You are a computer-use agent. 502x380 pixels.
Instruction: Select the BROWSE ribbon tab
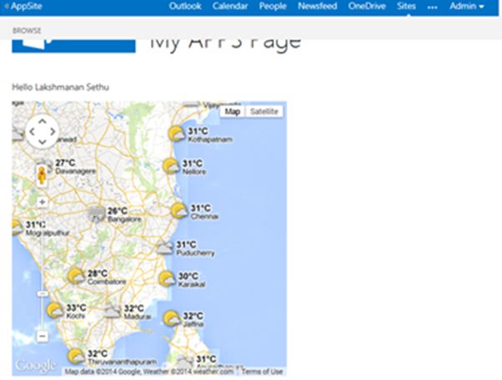(x=27, y=31)
